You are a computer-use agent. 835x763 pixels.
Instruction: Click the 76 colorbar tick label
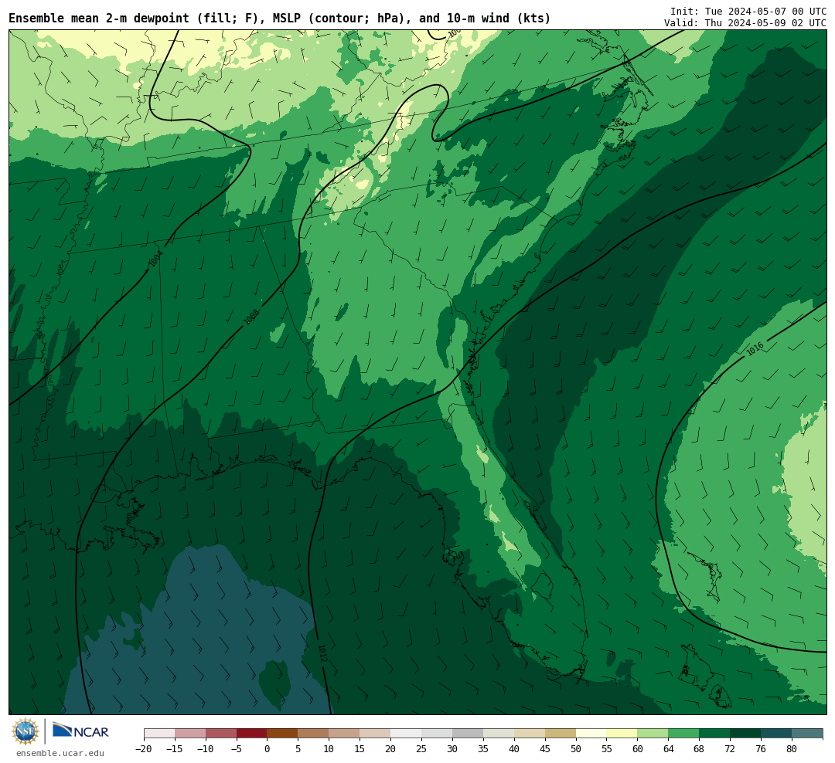[762, 749]
